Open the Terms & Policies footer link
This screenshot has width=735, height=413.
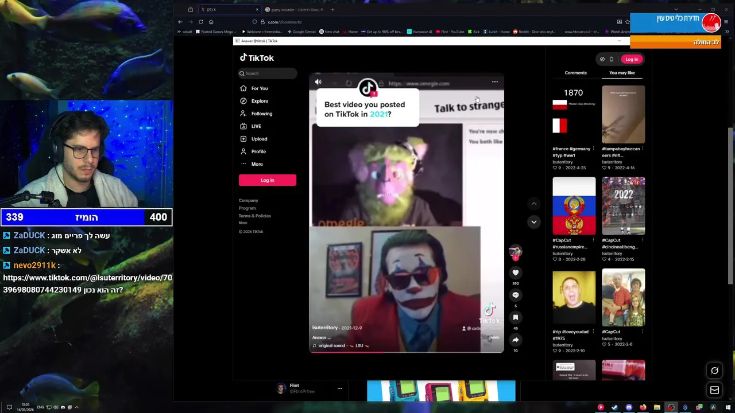point(255,216)
